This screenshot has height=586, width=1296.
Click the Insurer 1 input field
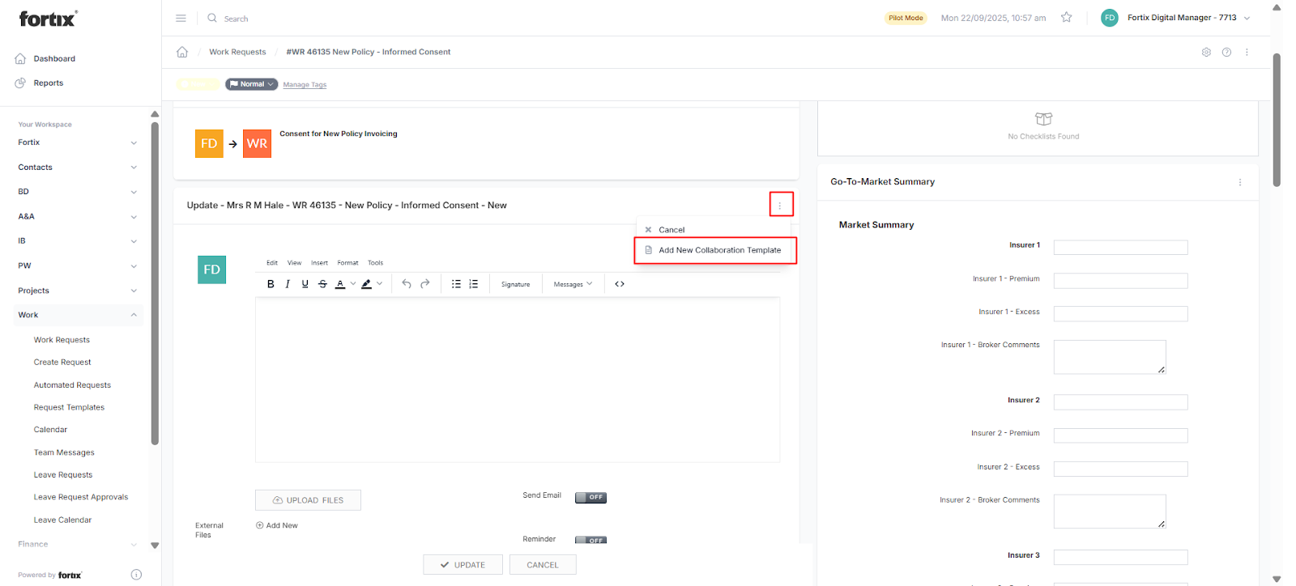[1120, 248]
